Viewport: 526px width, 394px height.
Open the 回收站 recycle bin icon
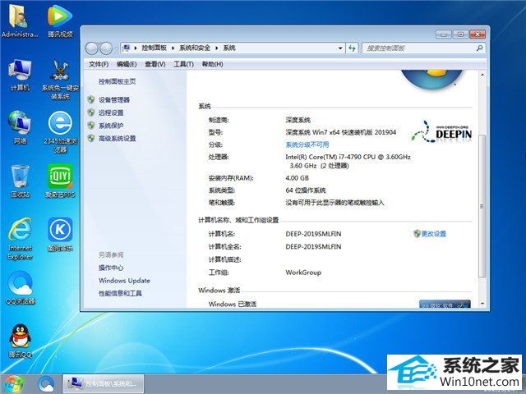point(20,178)
